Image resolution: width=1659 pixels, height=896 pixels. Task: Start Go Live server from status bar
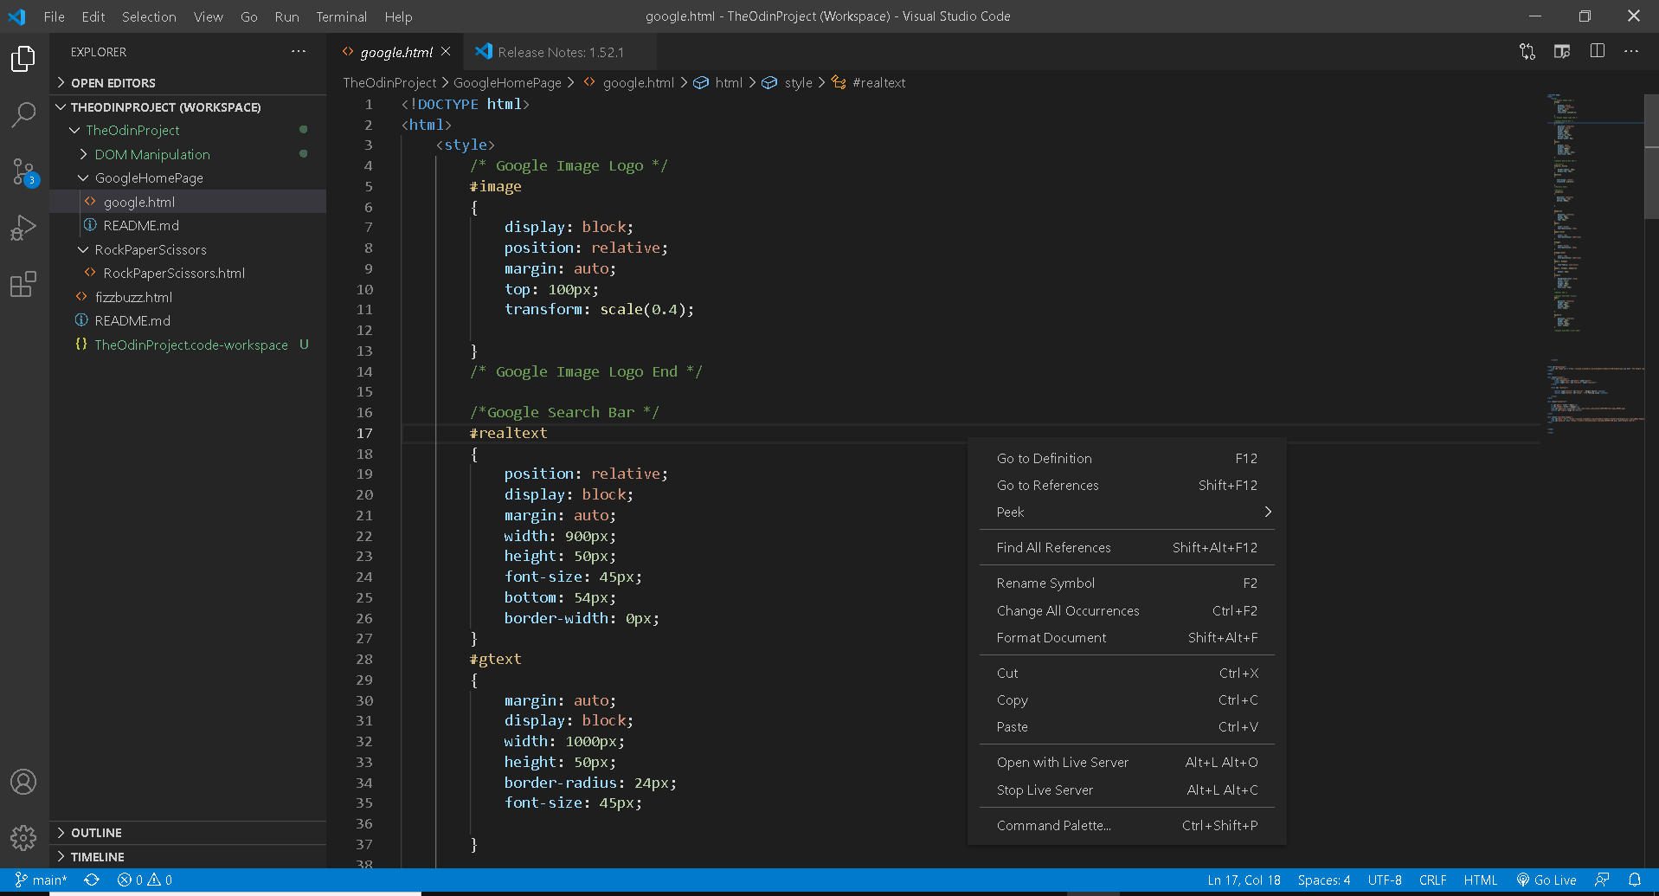pos(1546,880)
